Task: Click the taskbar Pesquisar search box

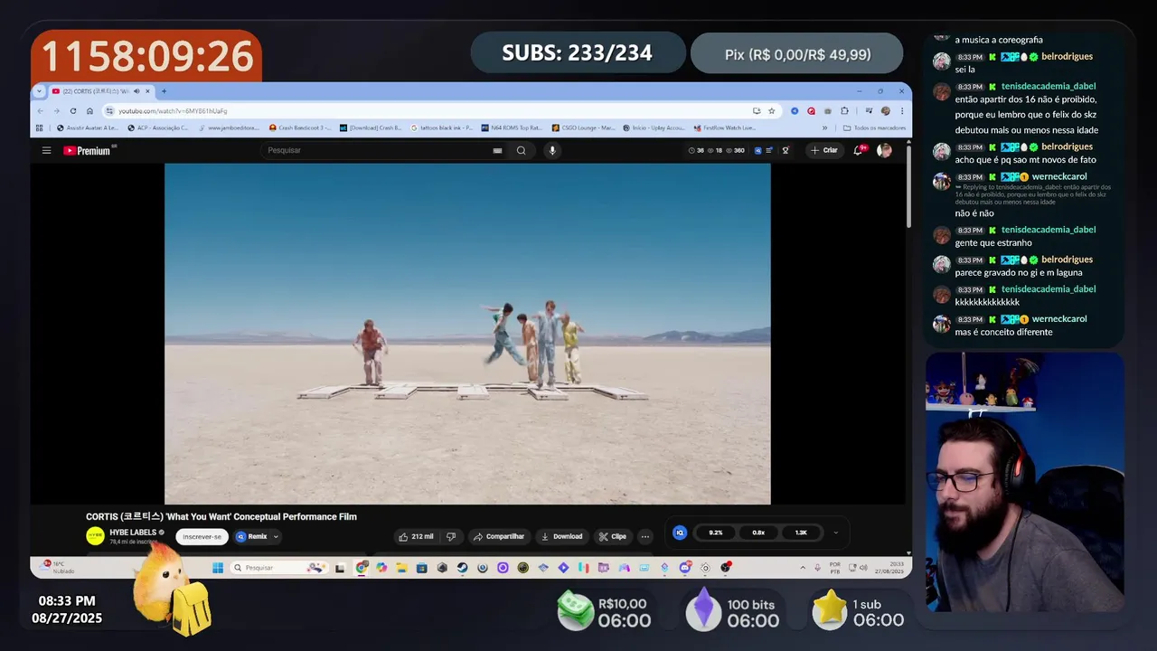Action: (278, 568)
